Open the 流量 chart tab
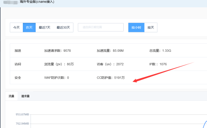 11,96
